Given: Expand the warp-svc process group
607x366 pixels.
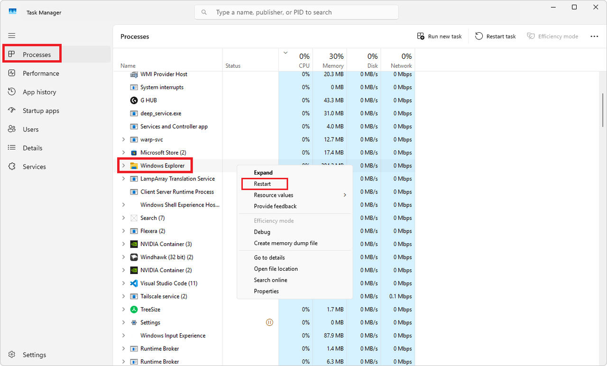Looking at the screenshot, I should pos(123,139).
